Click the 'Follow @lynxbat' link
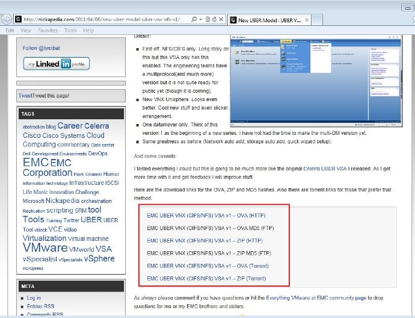 [x=41, y=48]
